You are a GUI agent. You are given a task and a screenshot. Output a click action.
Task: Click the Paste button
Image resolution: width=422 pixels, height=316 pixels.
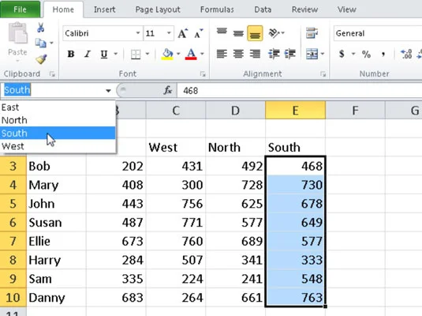pyautogui.click(x=17, y=43)
